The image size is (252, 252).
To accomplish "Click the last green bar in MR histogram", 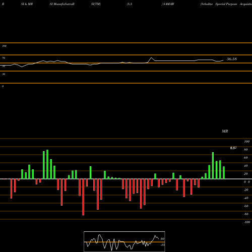I will [224, 173].
